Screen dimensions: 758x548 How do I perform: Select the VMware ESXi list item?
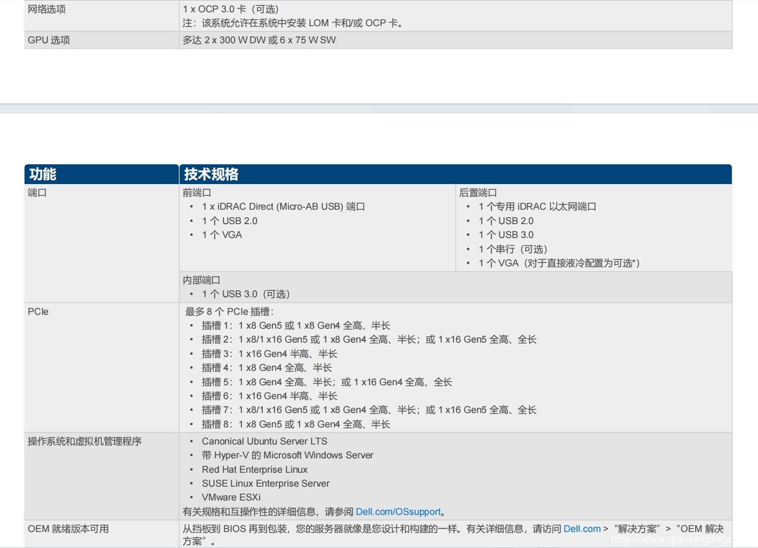231,497
